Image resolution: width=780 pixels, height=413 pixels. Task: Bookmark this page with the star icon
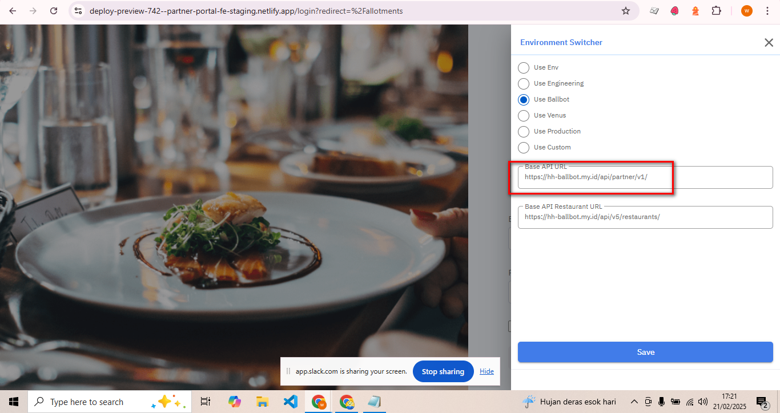[626, 11]
